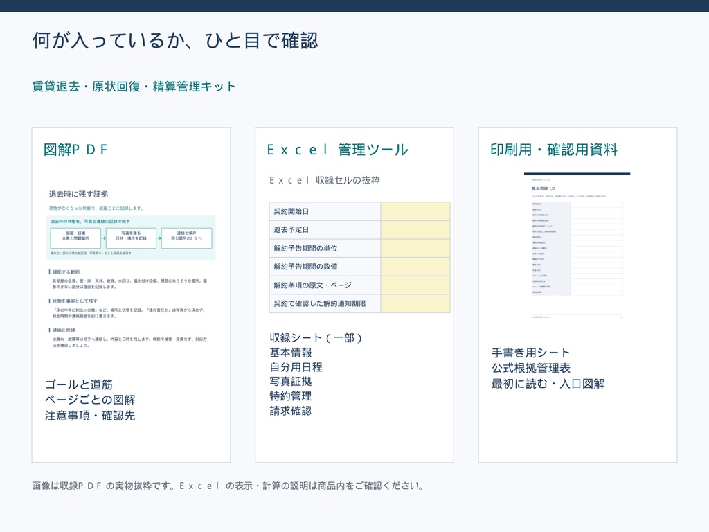Image resolution: width=709 pixels, height=532 pixels.
Task: Click the subtitle 賃貸退去・原状回復・精算管理キット
Action: click(x=134, y=87)
